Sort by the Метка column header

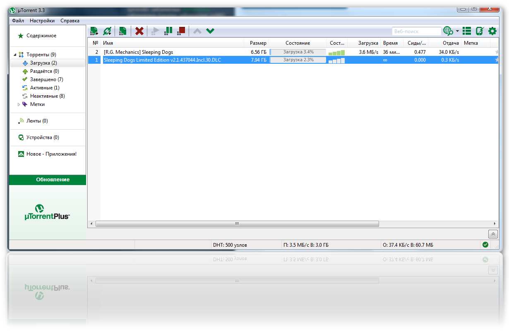pos(476,43)
